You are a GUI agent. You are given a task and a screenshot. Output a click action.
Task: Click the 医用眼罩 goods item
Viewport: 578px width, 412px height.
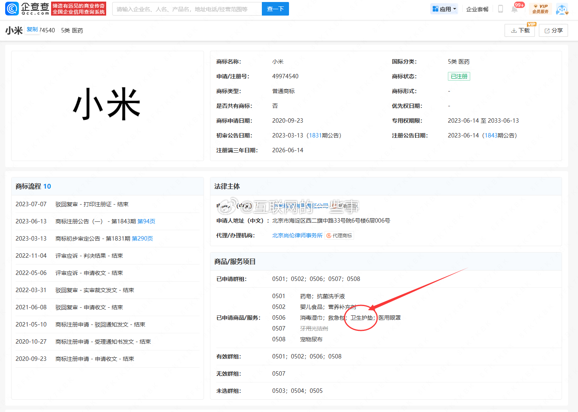coord(390,318)
